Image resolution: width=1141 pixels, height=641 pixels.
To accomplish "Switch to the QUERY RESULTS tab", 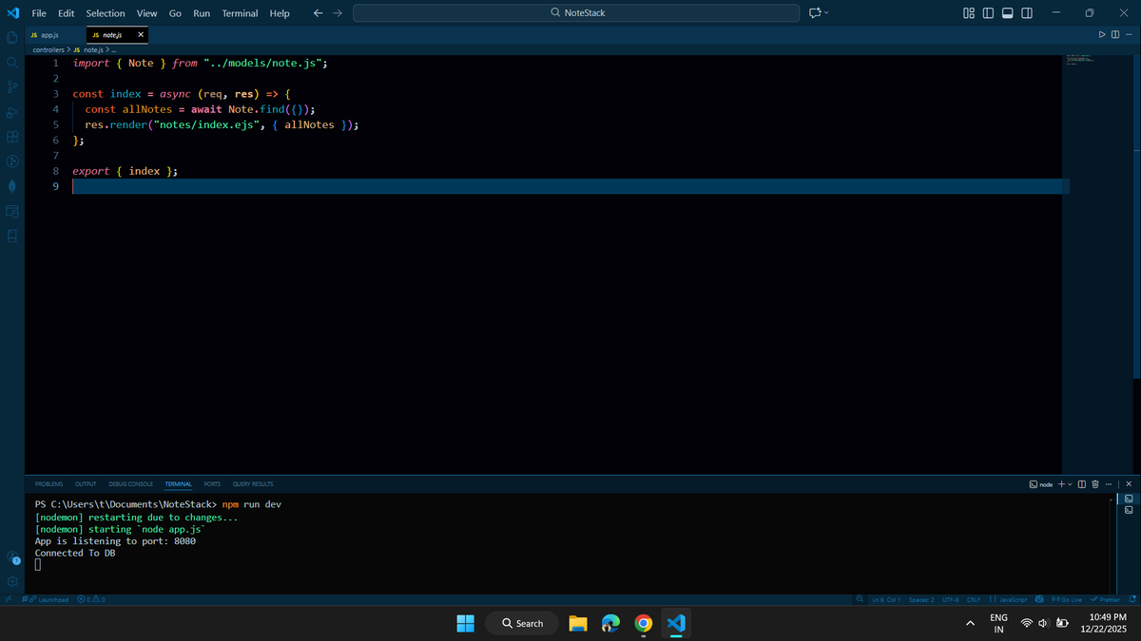I will tap(253, 484).
